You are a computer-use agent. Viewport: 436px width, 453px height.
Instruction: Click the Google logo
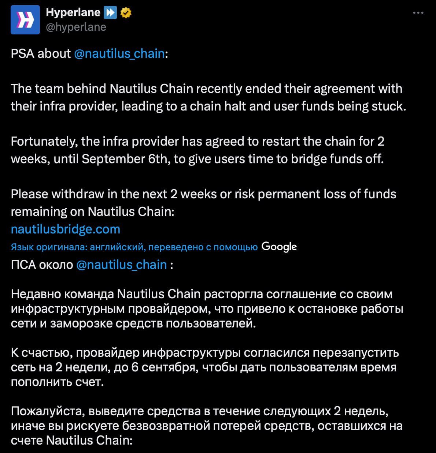[279, 247]
